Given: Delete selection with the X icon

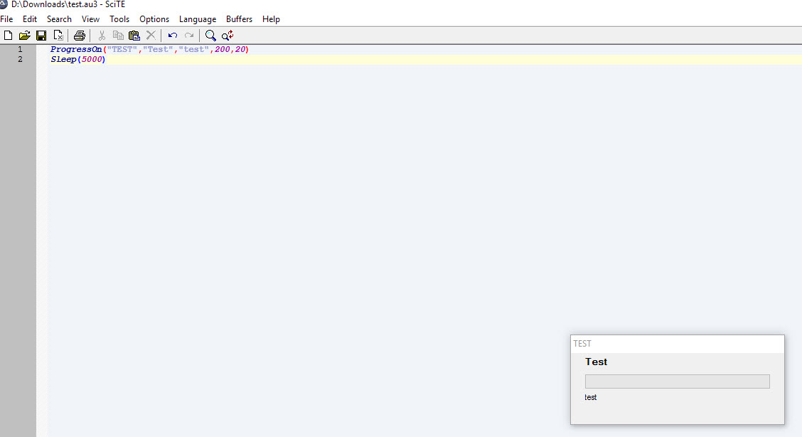Looking at the screenshot, I should click(x=151, y=36).
